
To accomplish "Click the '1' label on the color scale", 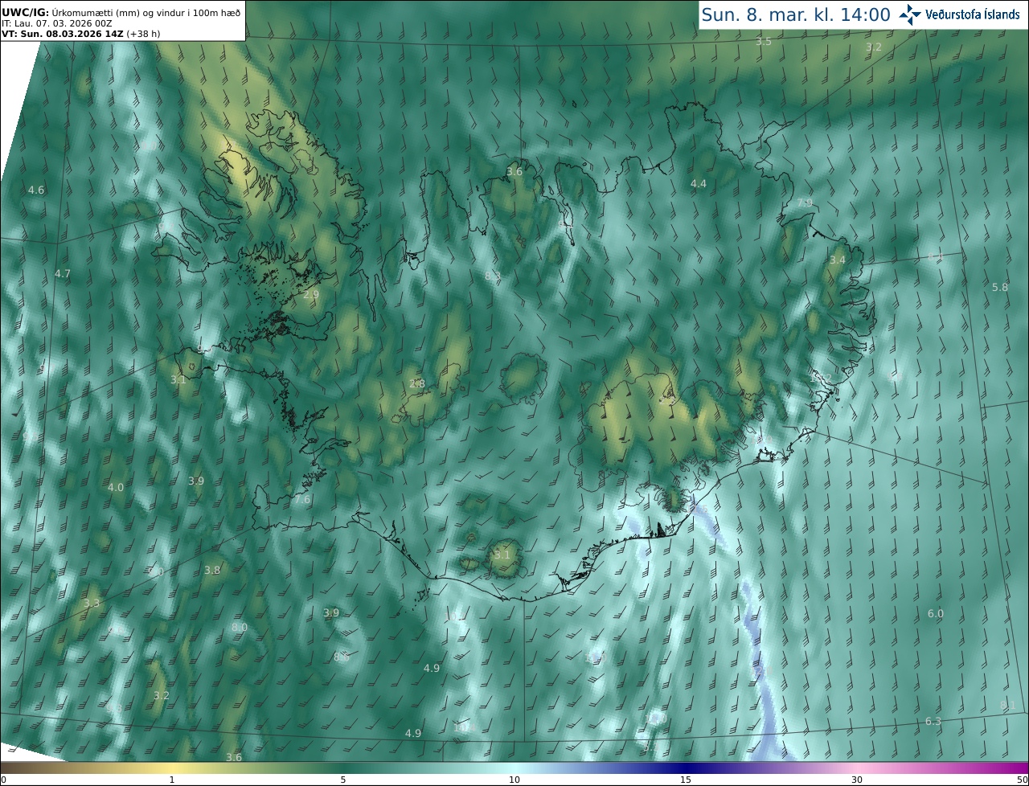I will click(172, 780).
